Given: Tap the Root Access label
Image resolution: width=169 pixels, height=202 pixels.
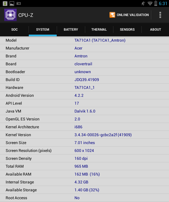Looking at the screenshot, I should click(x=16, y=198).
